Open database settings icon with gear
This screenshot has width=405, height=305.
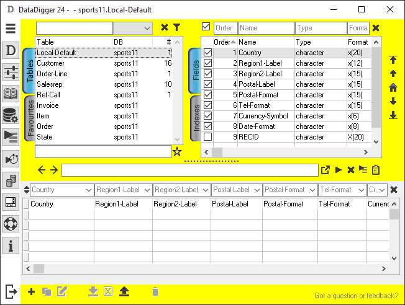[x=11, y=115]
